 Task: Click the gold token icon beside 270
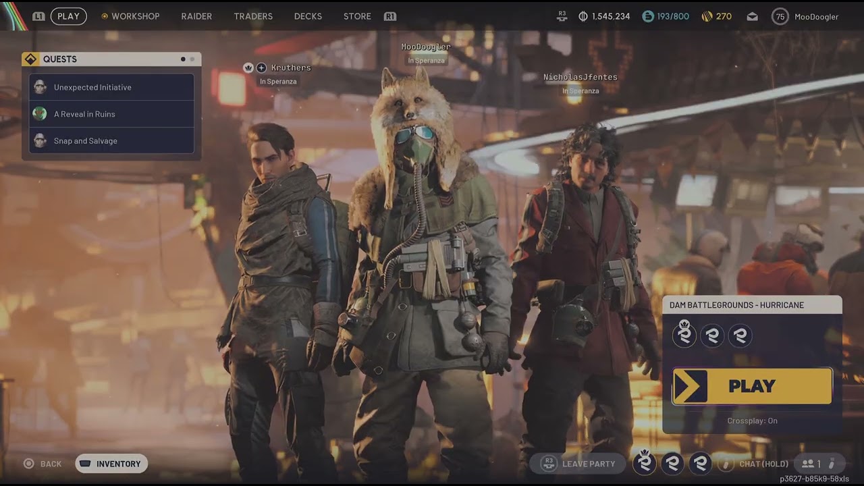(x=707, y=16)
